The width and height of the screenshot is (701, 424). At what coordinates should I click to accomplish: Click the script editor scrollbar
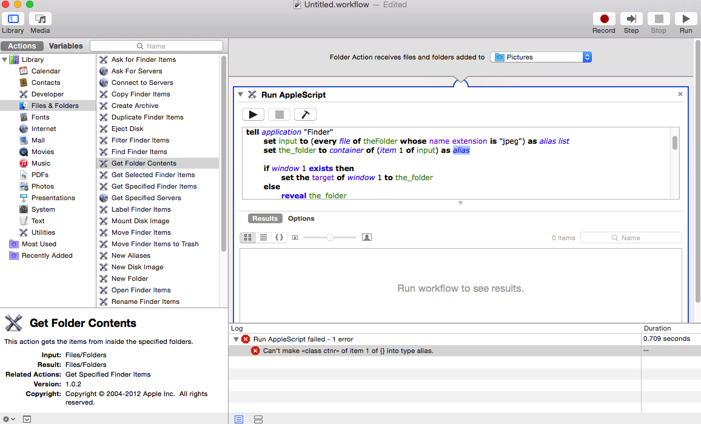675,143
